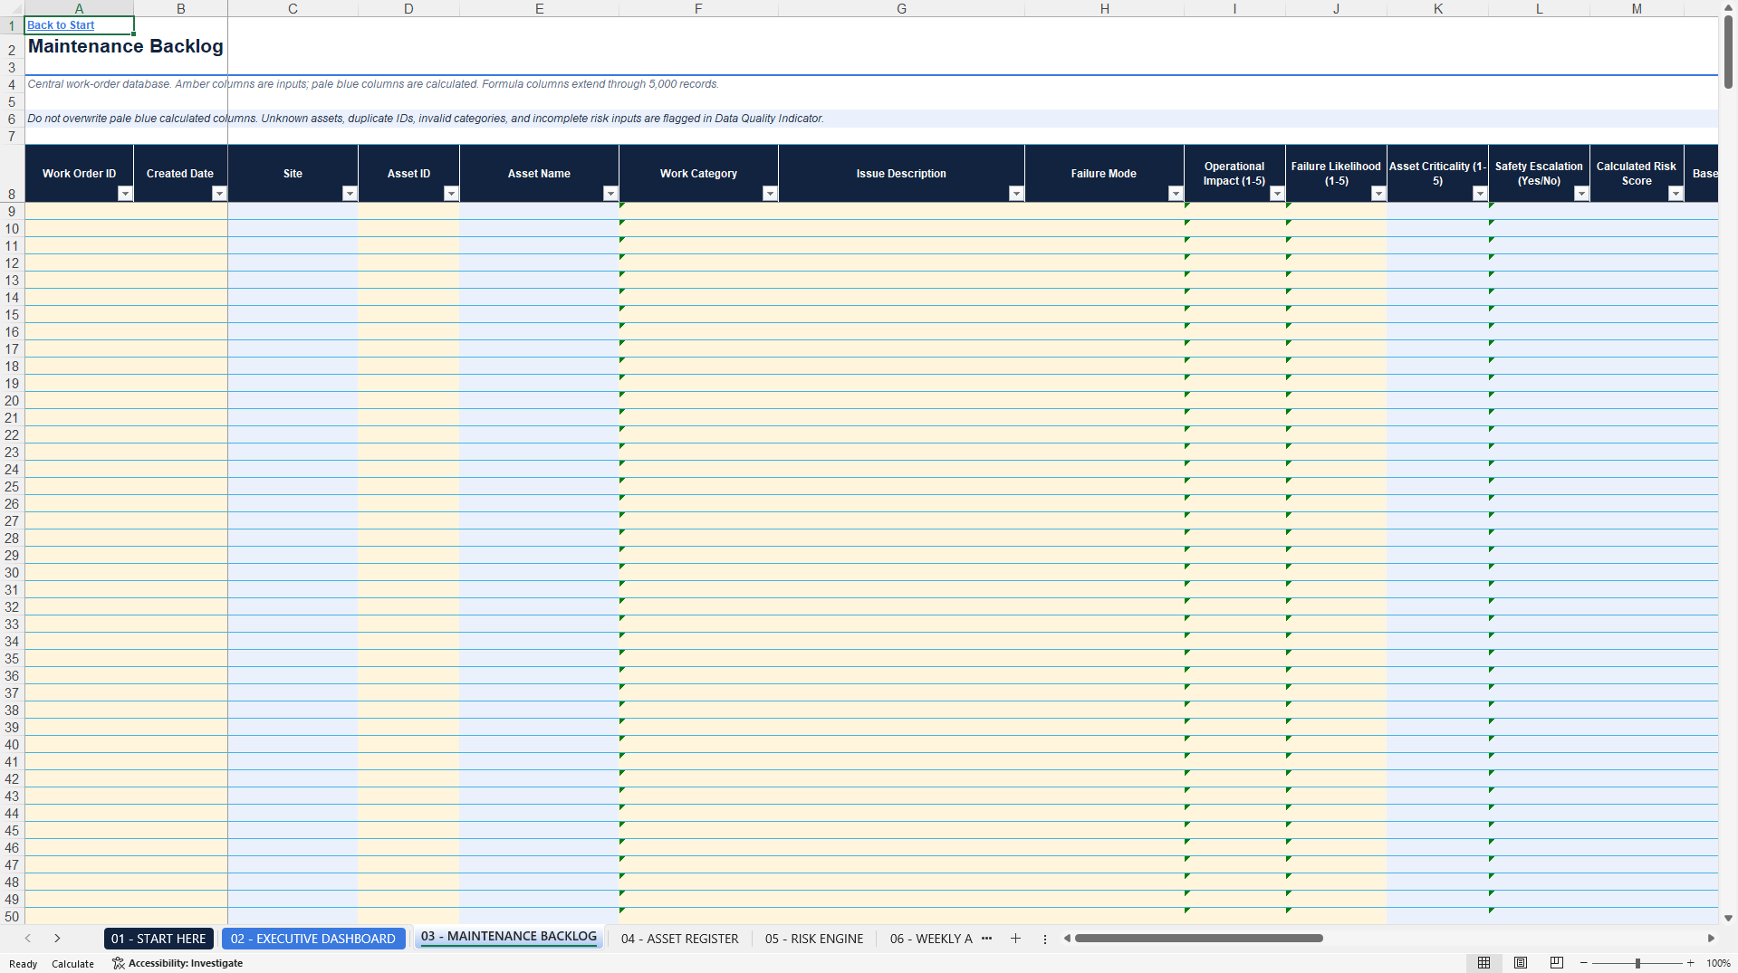Select the 03 - MAINTENANCE BACKLOG sheet tab
1738x973 pixels.
pyautogui.click(x=509, y=937)
